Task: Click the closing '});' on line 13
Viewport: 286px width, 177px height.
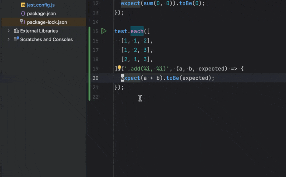Action: [119, 13]
